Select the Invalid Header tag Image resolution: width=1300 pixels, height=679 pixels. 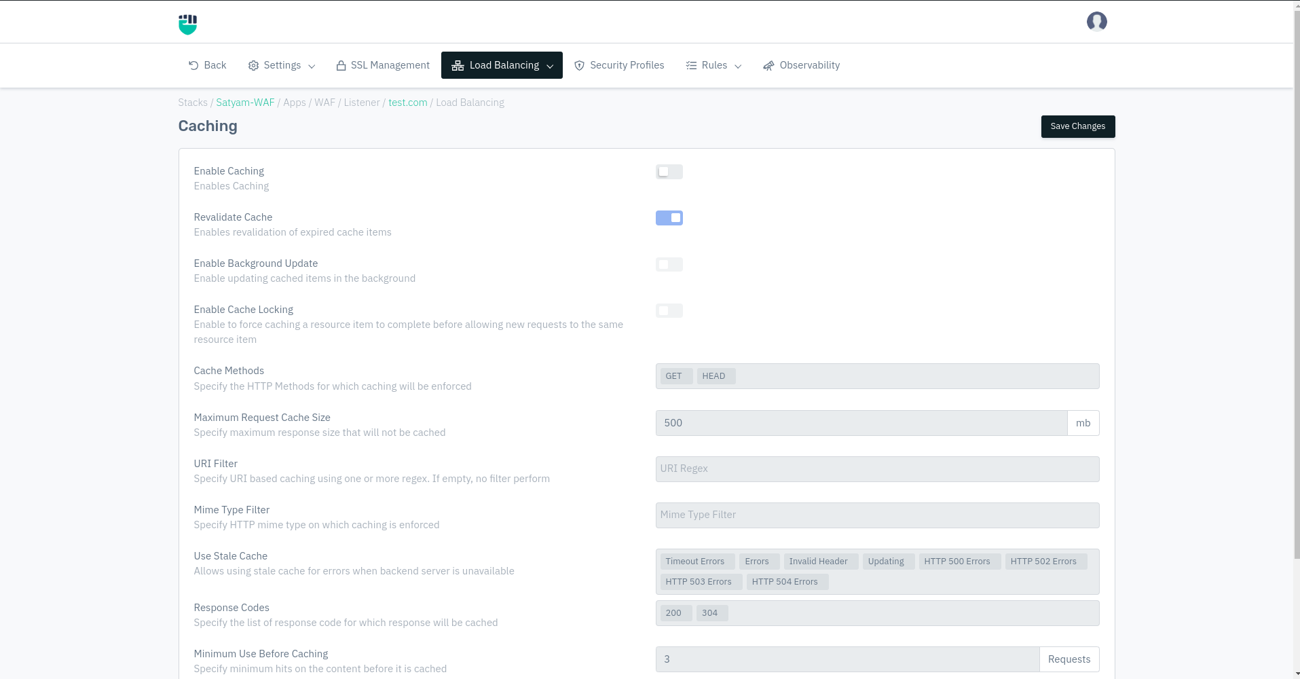click(x=821, y=562)
